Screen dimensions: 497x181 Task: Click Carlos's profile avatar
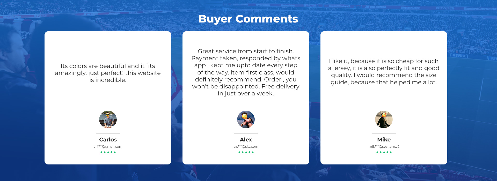point(108,119)
